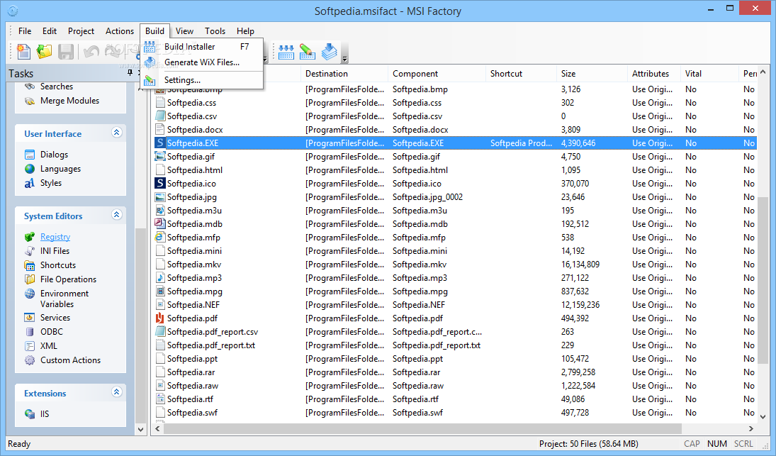Collapse the User Interface section
The width and height of the screenshot is (776, 456).
click(117, 133)
